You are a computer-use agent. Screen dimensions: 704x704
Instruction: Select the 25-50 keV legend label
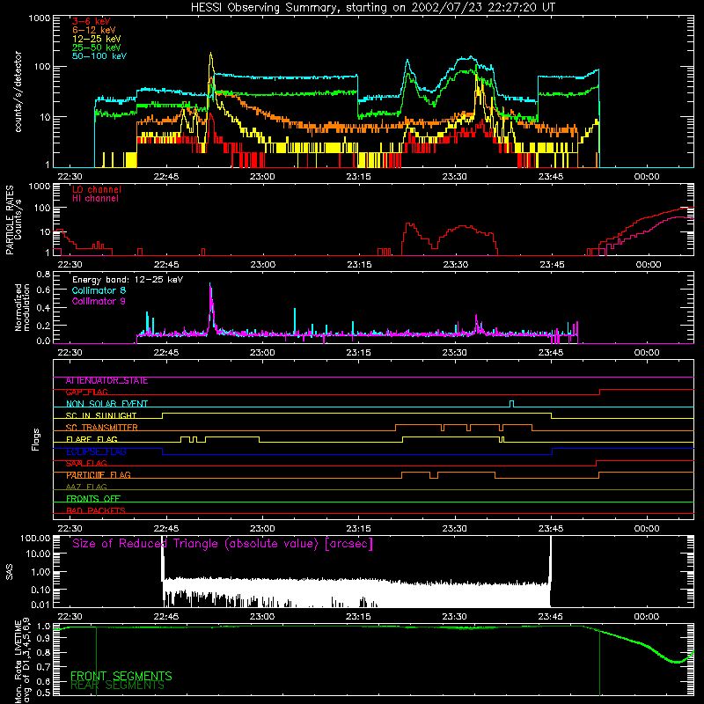(x=97, y=48)
